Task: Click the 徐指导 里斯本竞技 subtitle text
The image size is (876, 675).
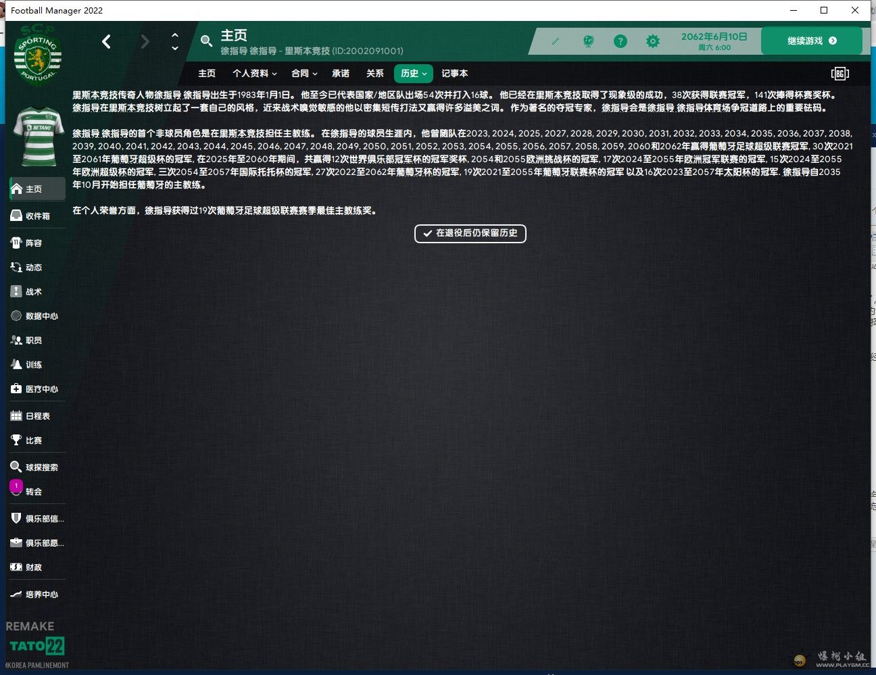Action: coord(312,51)
